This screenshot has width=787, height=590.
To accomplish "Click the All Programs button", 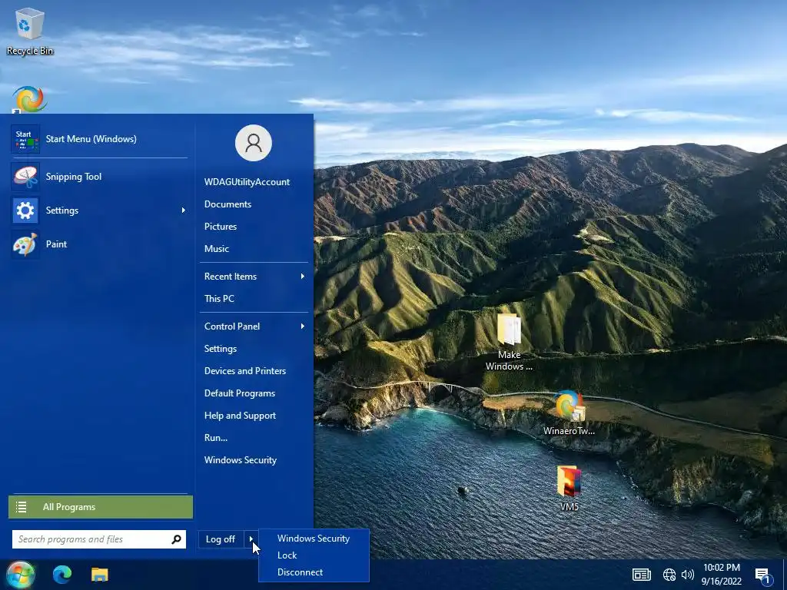I will (101, 507).
